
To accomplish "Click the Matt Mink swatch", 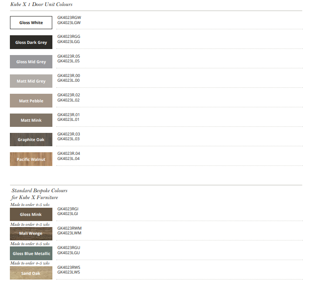I will pos(31,120).
